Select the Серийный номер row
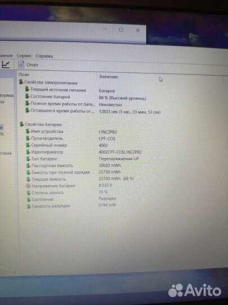Image resolution: width=228 pixels, height=305 pixels. coord(93,145)
